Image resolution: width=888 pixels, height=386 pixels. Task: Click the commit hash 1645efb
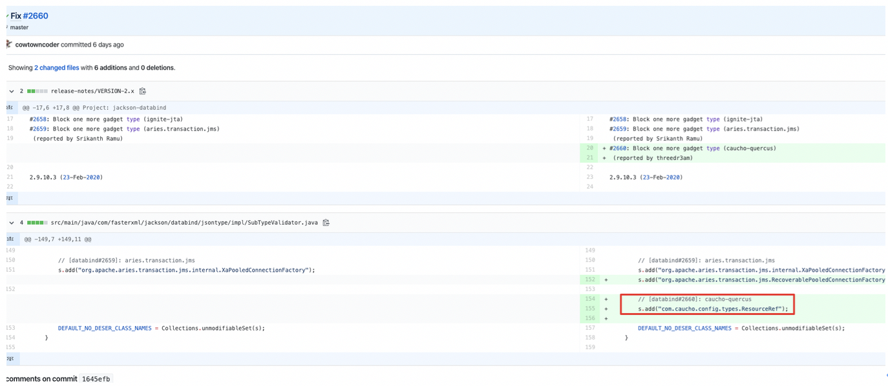click(96, 379)
